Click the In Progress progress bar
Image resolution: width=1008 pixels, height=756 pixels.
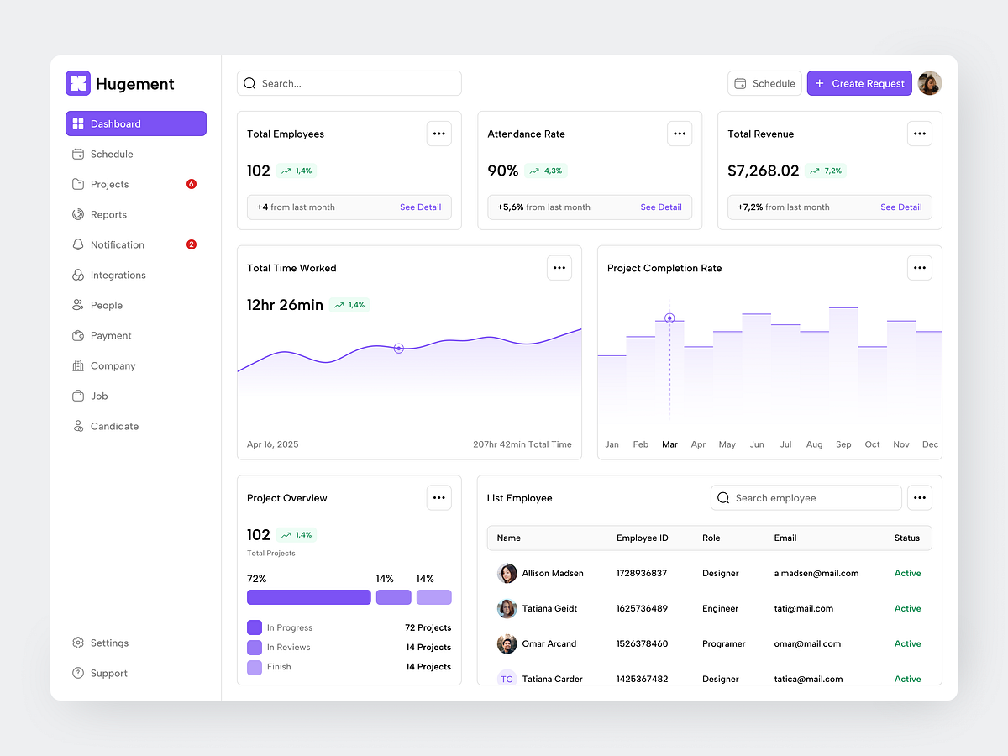click(x=308, y=596)
